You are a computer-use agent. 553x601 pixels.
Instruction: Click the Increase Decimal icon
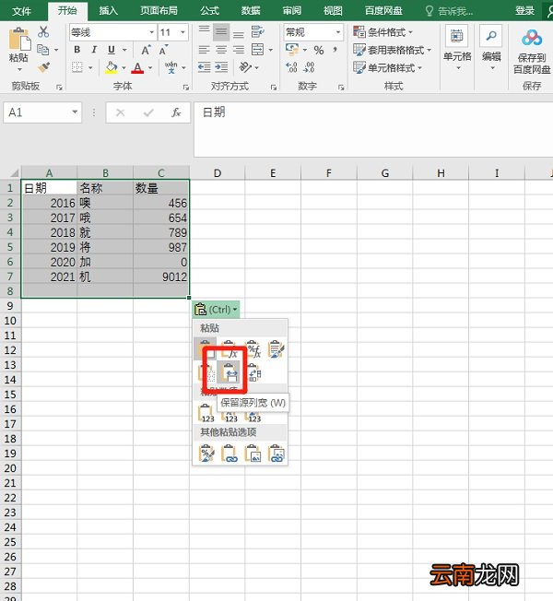click(291, 67)
